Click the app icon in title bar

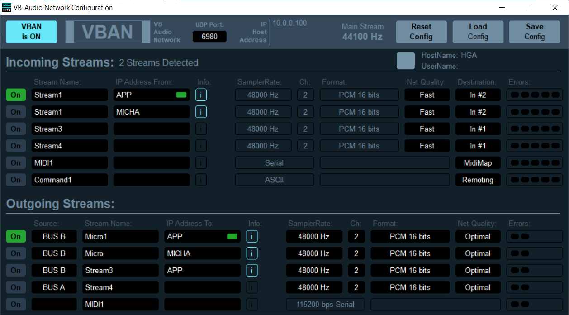7,8
